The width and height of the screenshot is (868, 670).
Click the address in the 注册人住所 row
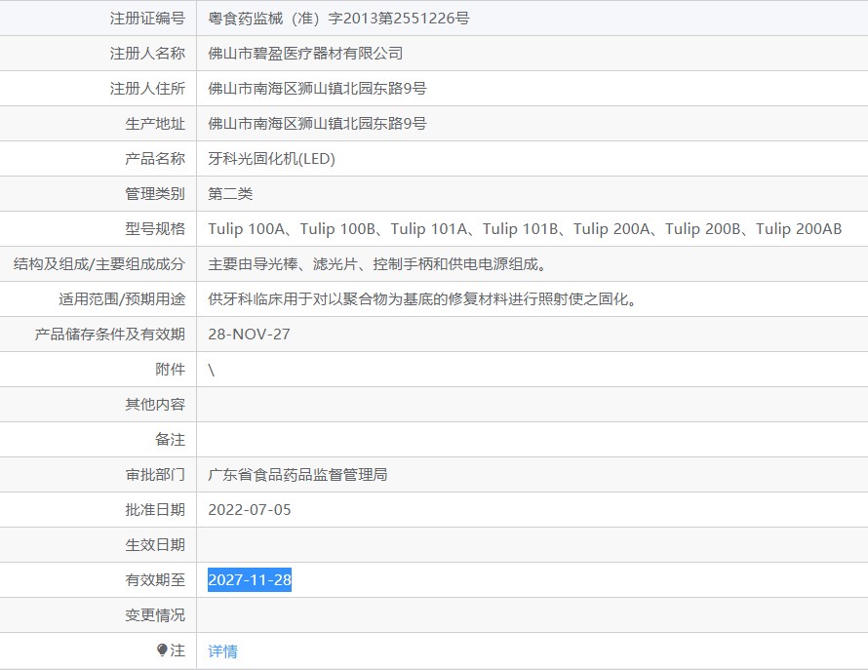point(317,89)
